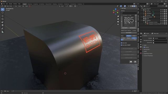Select the Rotate tool
Image resolution: width=168 pixels, height=94 pixels.
(x=3, y=19)
